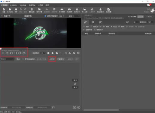Select the timeline adjust tab in right panel
Viewport: 155px width, 113px height.
point(93,22)
